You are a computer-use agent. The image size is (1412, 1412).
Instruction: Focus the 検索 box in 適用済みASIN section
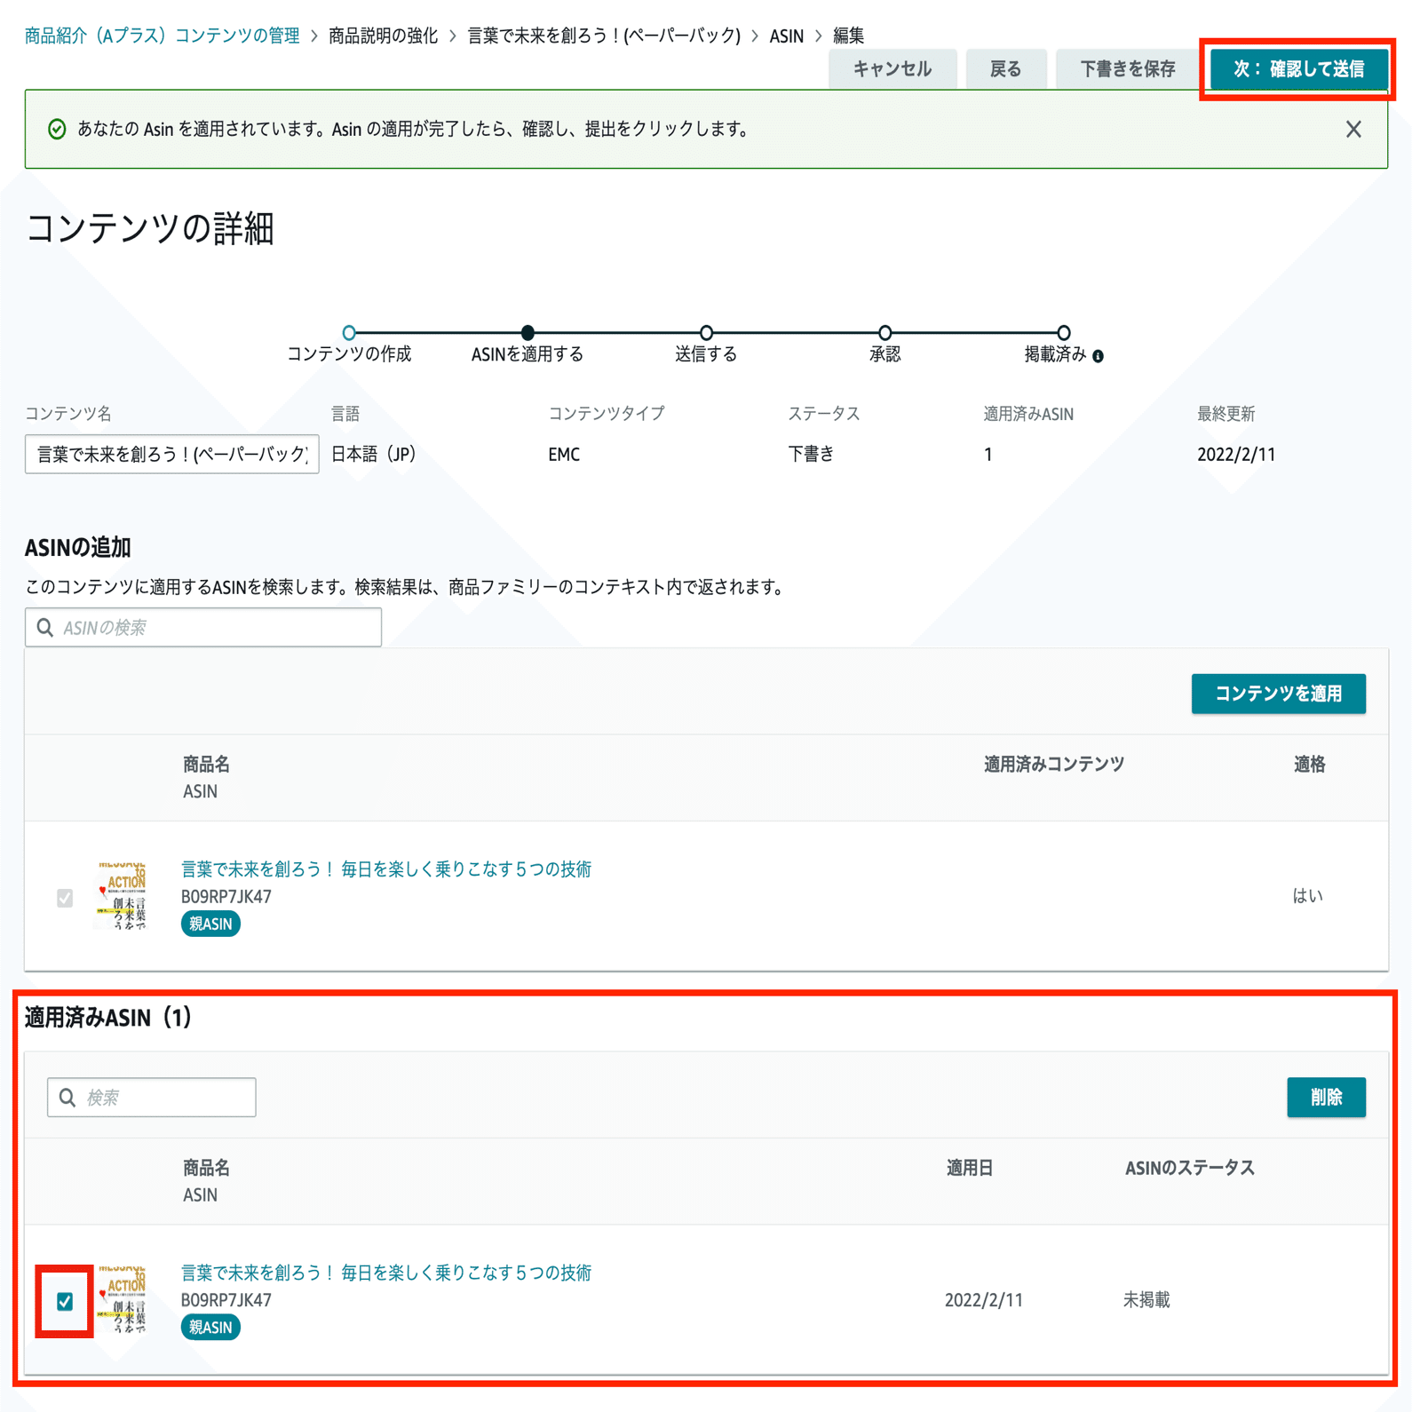(152, 1098)
